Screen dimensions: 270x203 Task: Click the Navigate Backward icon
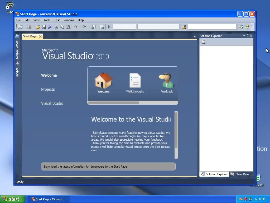[x=94, y=27]
